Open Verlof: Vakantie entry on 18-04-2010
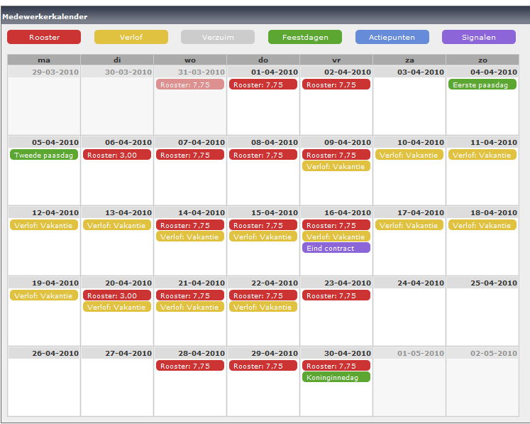530x424 pixels. click(482, 225)
